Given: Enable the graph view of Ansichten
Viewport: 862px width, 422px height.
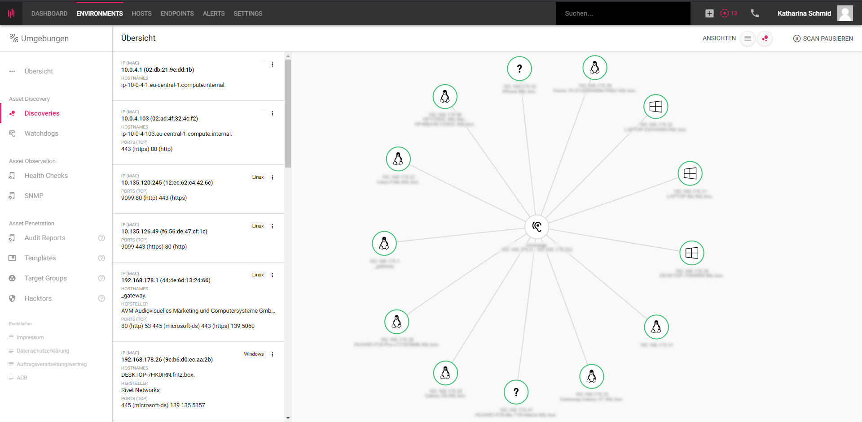Looking at the screenshot, I should tap(765, 39).
